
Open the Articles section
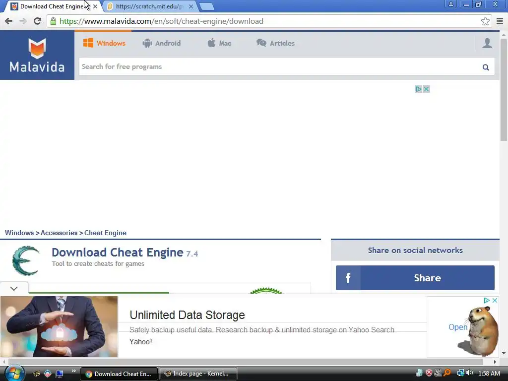point(275,44)
